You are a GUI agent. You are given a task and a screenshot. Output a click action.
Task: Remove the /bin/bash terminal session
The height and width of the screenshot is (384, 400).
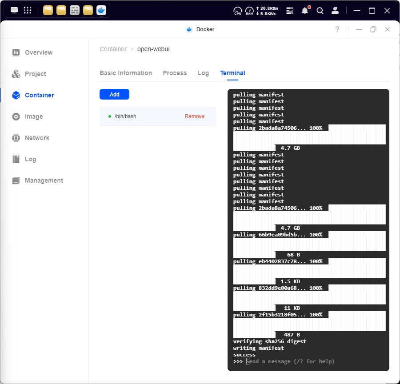194,116
